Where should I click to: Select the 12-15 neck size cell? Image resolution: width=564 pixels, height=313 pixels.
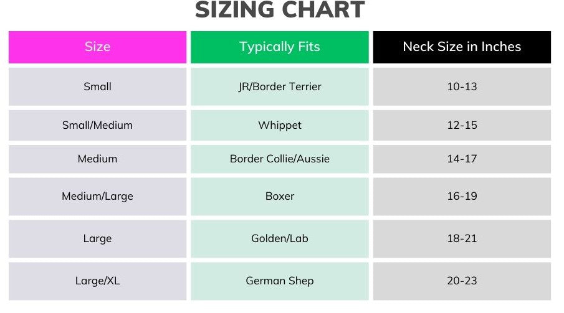click(x=462, y=125)
